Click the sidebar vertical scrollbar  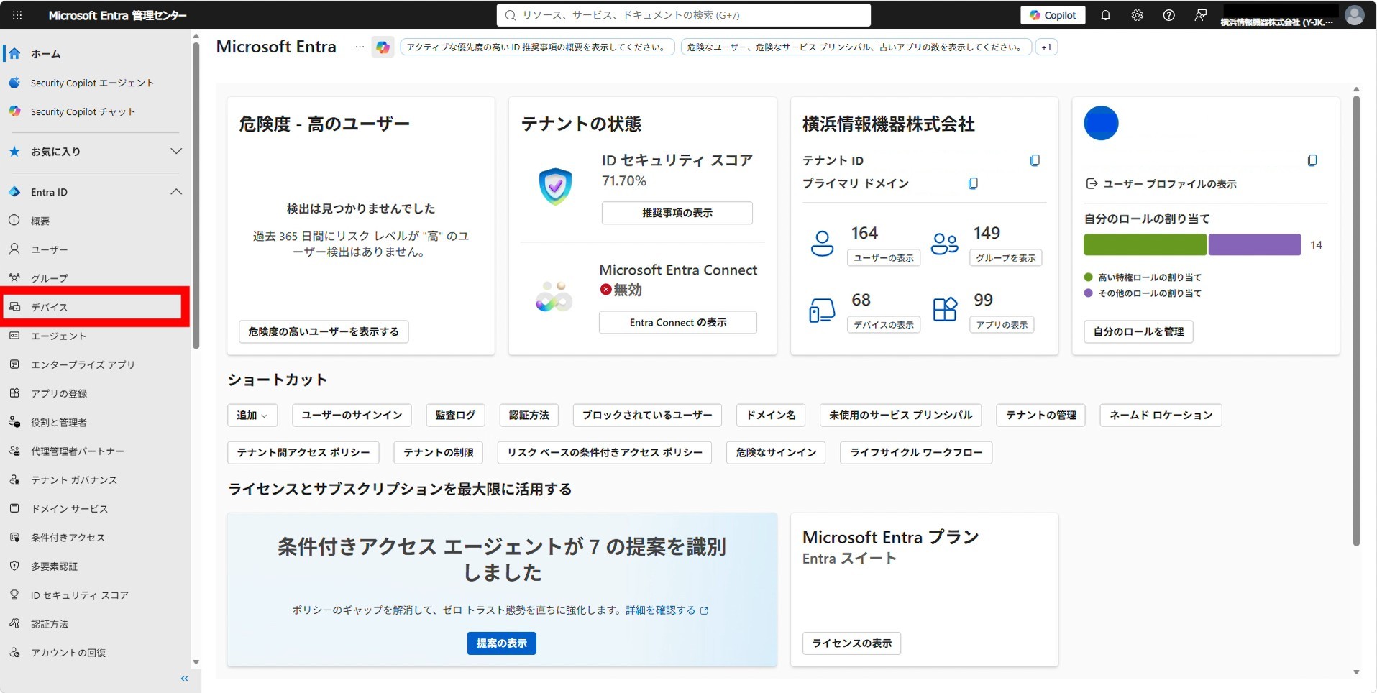point(196,194)
